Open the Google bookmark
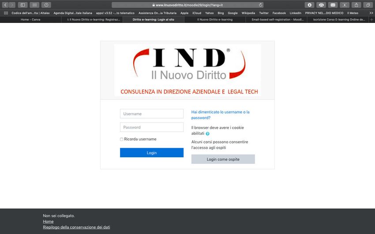Screen dimensions: 375x234 232,13
